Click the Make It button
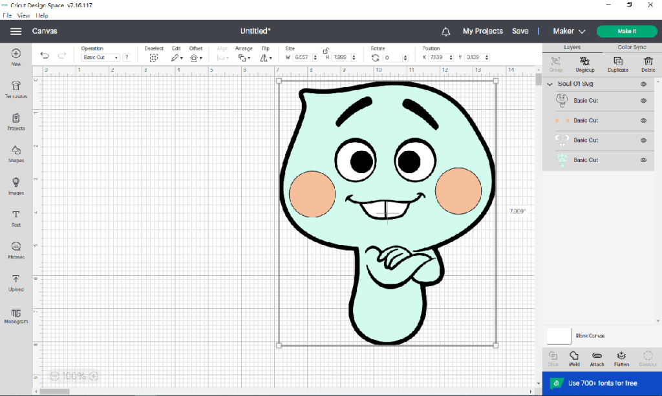662x396 pixels. (626, 30)
